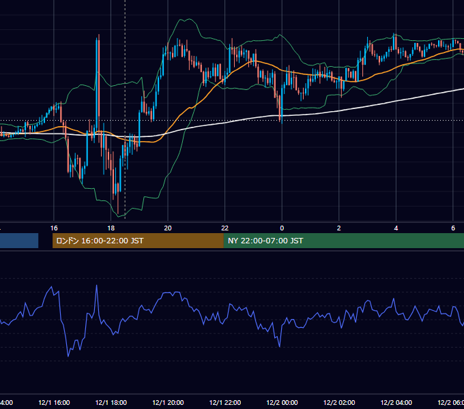
Task: Click the 20 hour label on the upper time axis
Action: click(x=168, y=228)
